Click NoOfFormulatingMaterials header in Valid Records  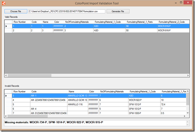(x=79, y=22)
